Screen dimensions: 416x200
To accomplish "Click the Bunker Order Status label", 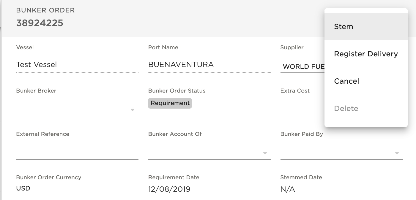I will [177, 91].
